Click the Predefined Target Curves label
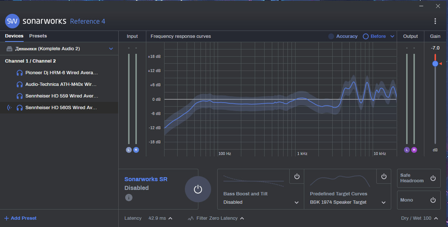This screenshot has height=227, width=448. coord(338,194)
